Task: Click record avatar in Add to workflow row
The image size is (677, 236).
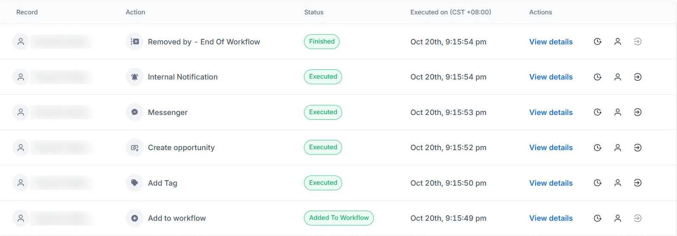Action: point(21,218)
